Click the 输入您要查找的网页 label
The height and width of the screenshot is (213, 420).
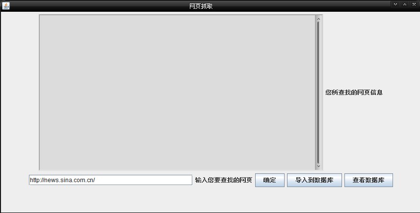click(x=224, y=180)
